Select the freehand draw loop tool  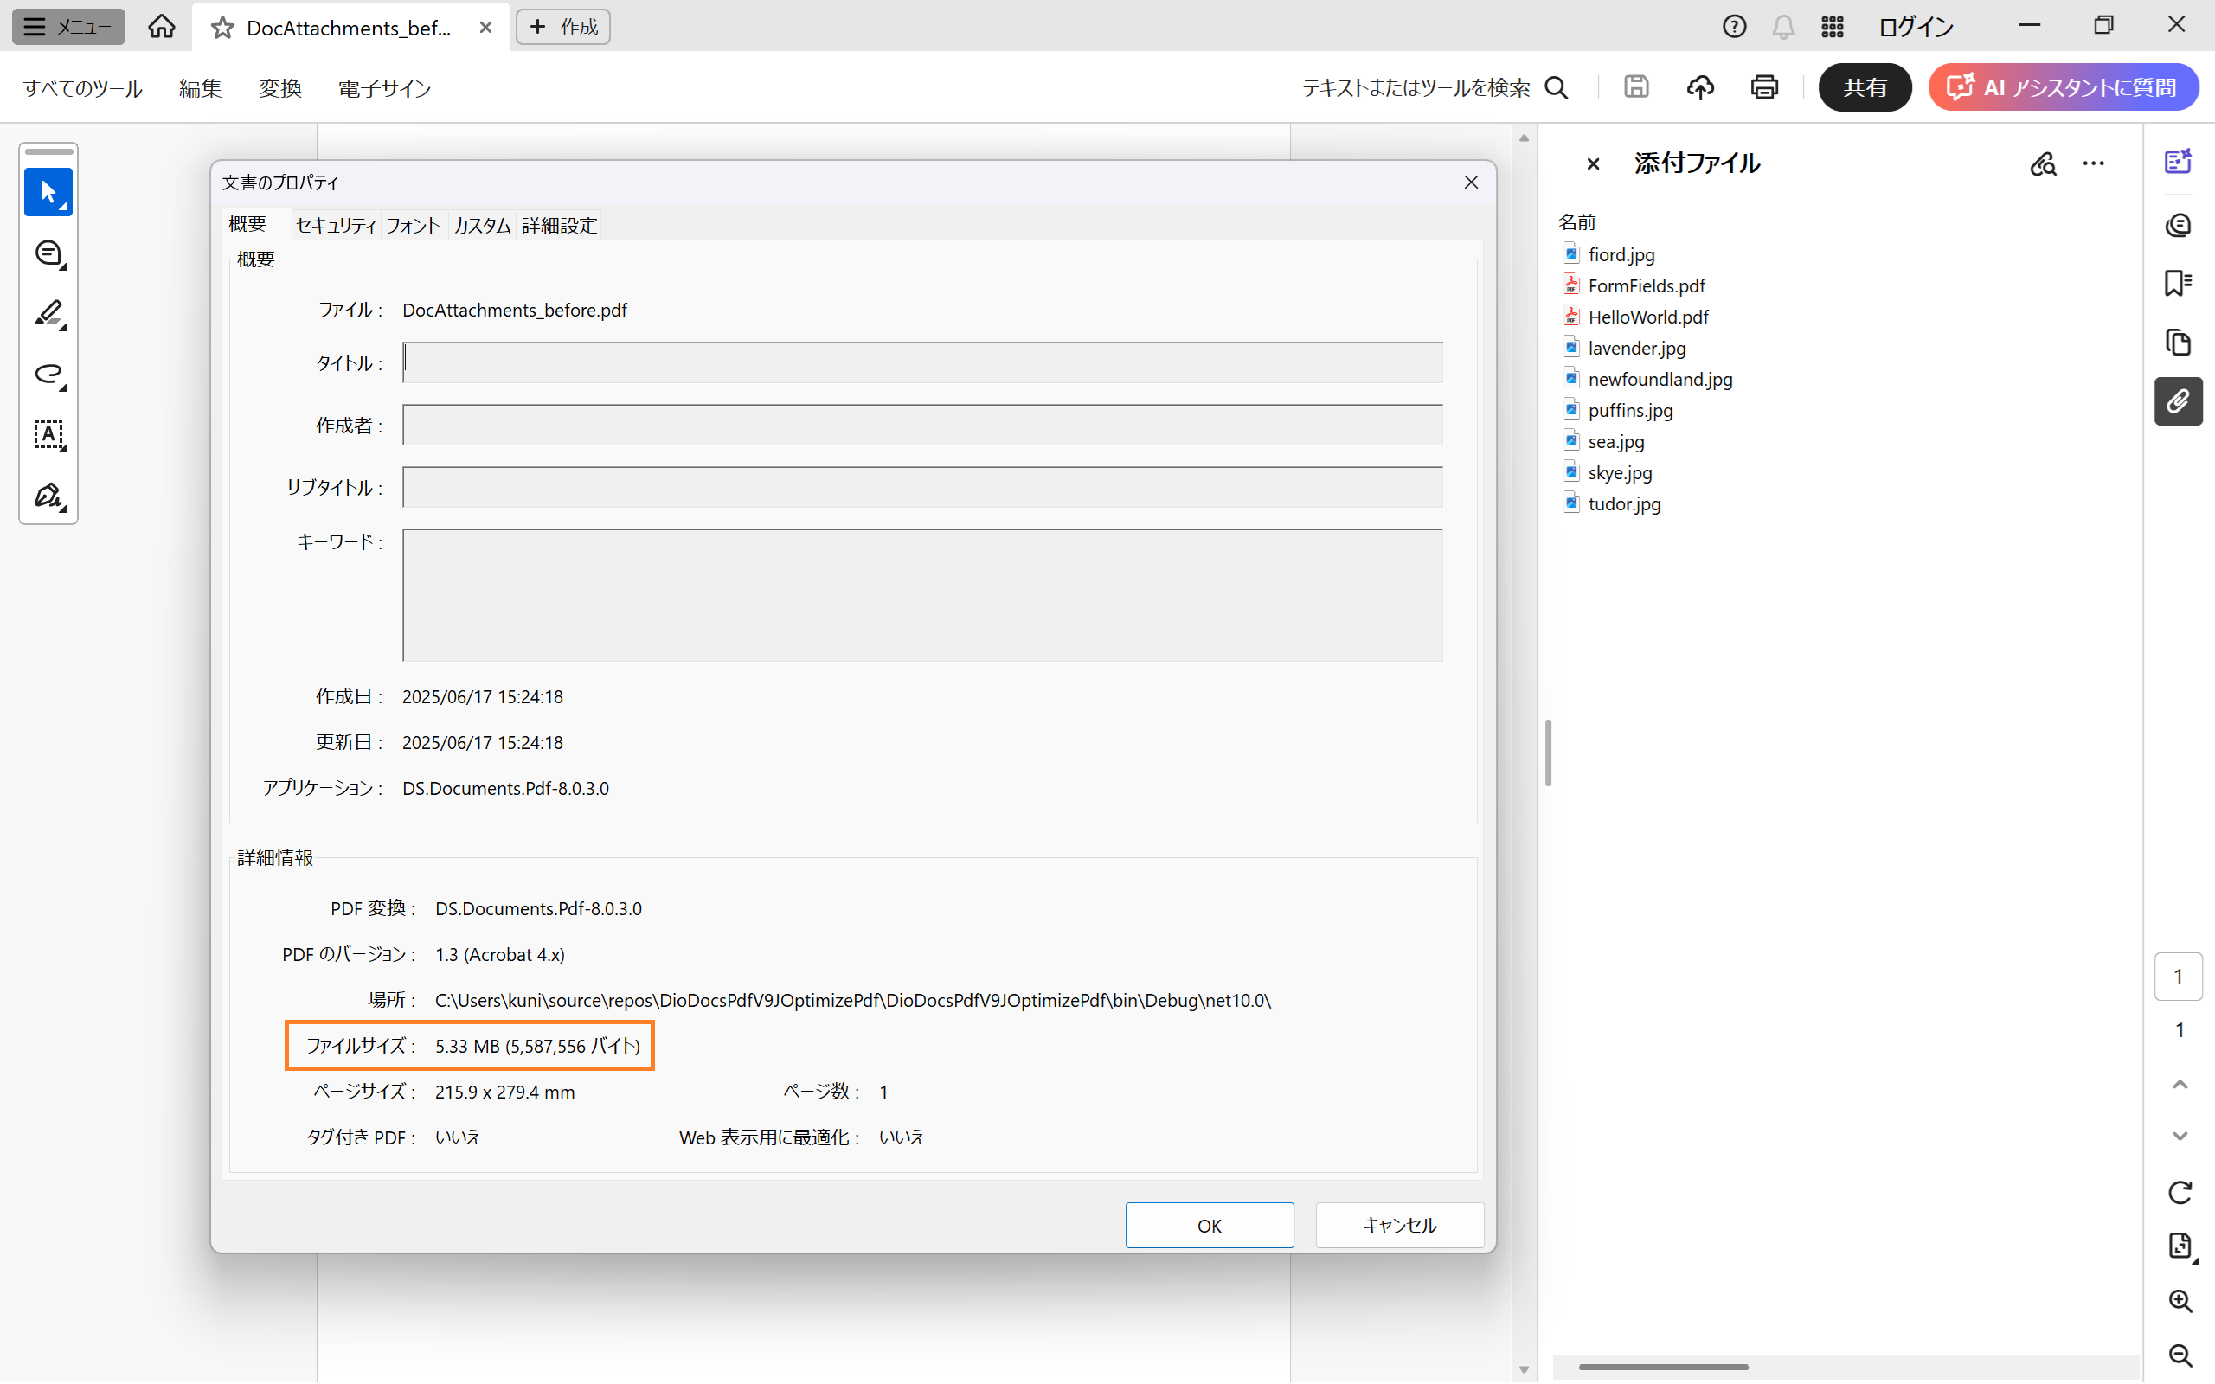[x=48, y=375]
